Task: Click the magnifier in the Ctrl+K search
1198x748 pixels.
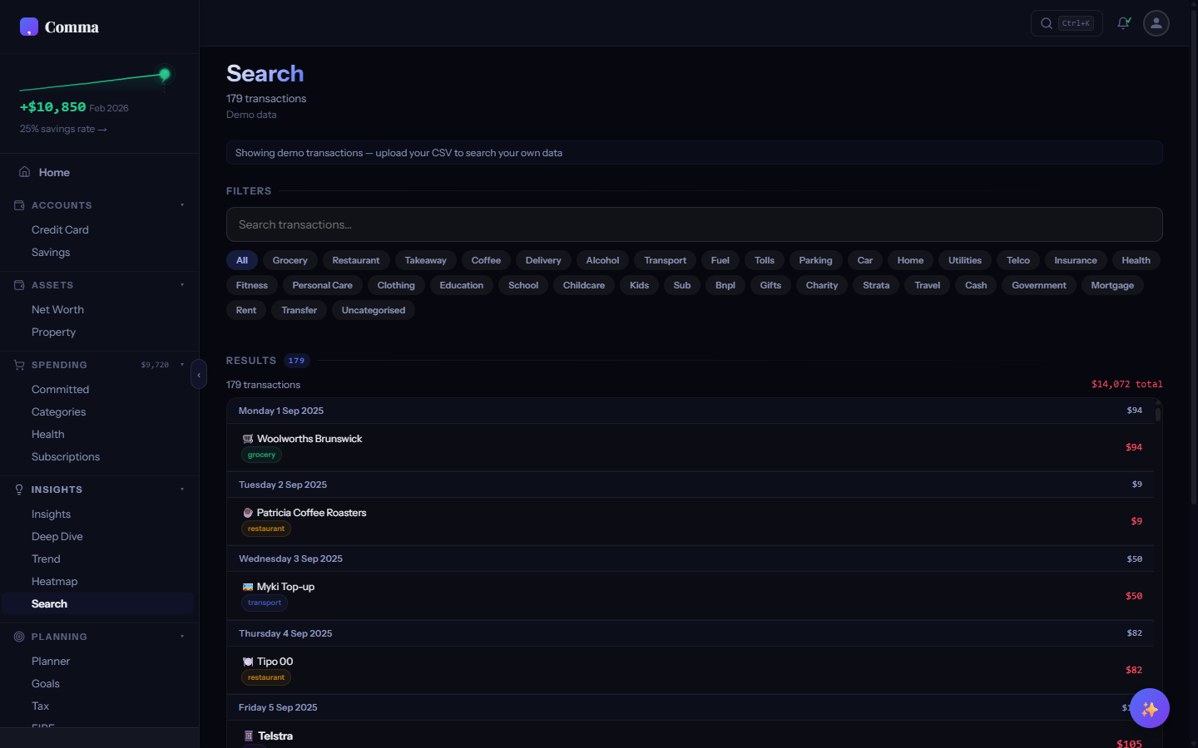Action: pos(1046,23)
